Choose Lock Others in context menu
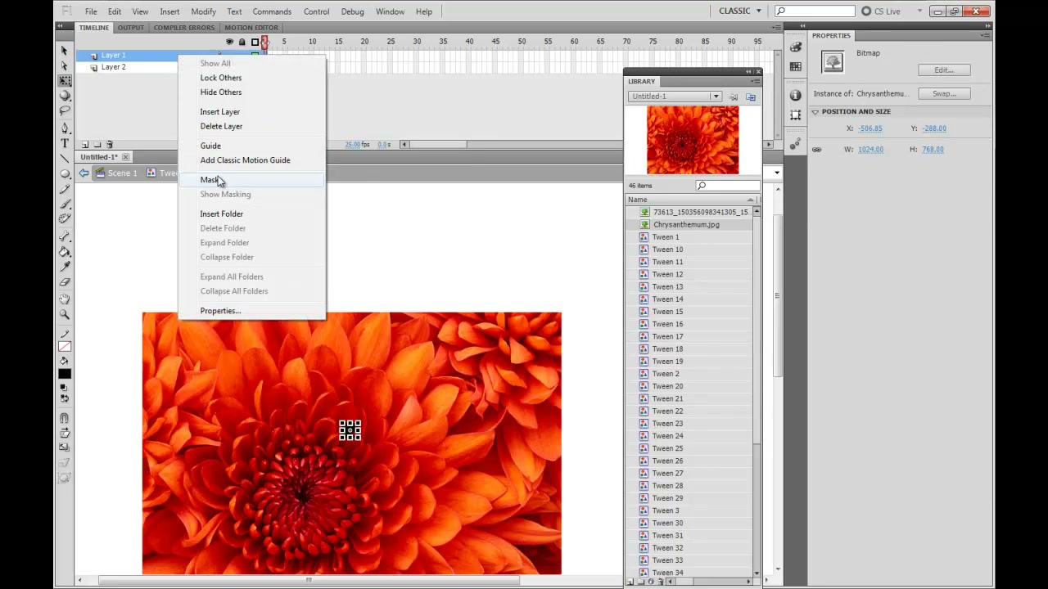Viewport: 1048px width, 589px height. 221,78
